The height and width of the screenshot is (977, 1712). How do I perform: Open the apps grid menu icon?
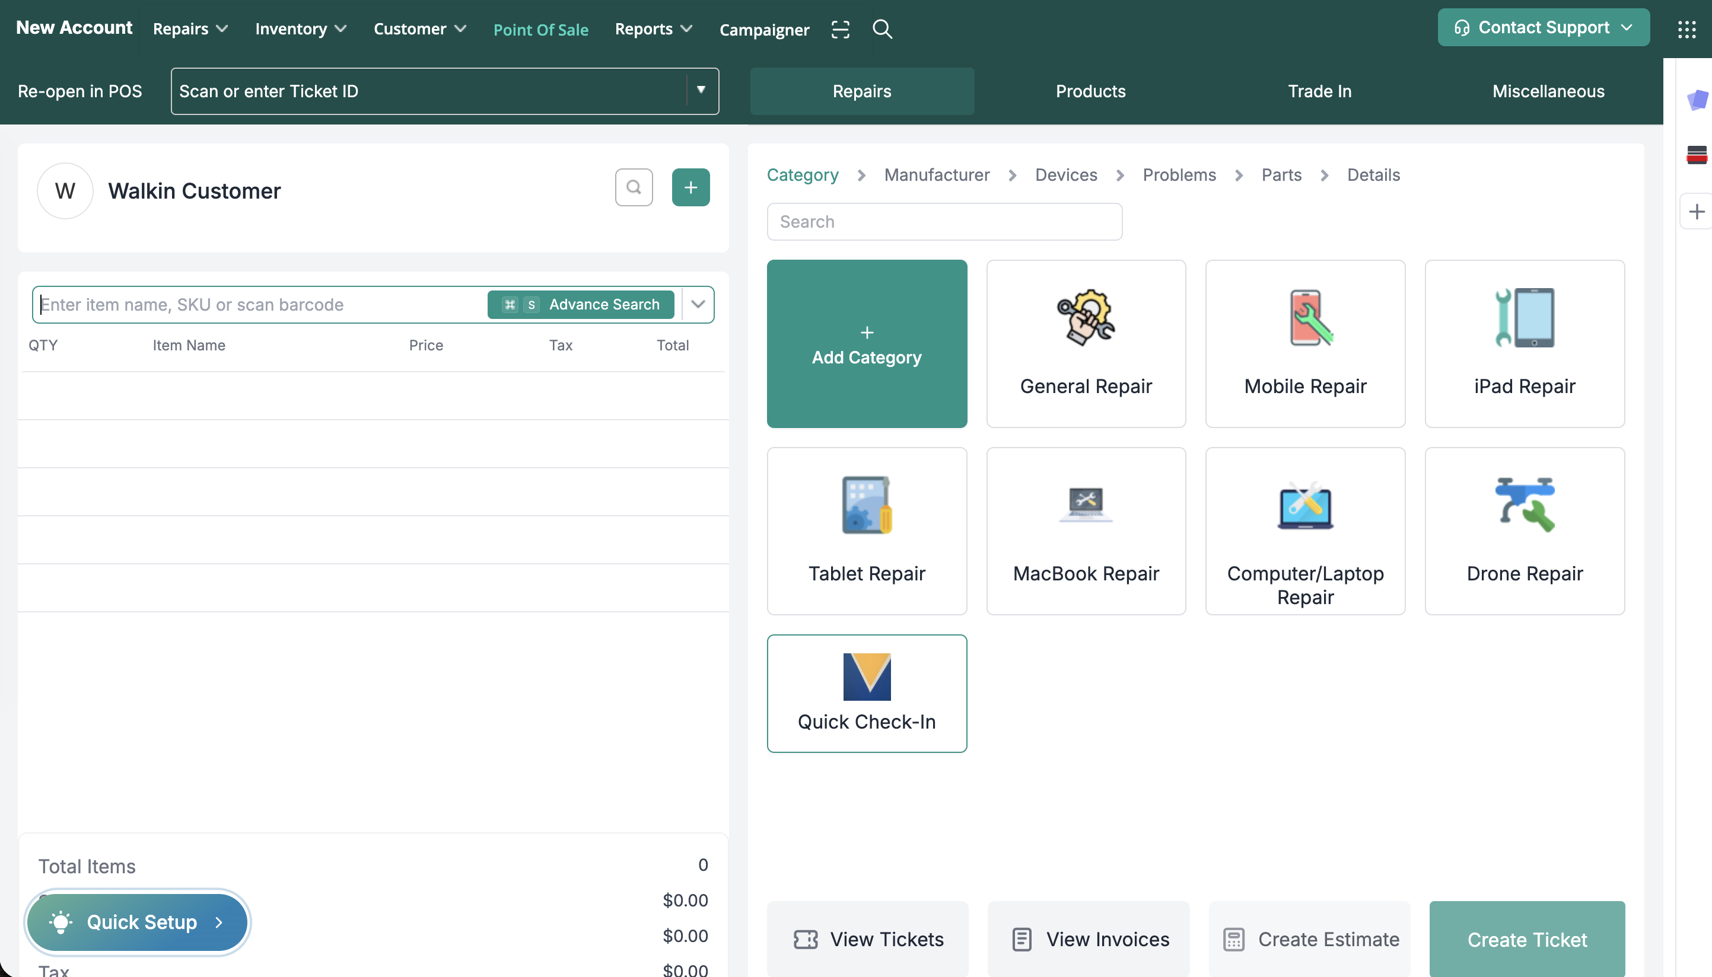(x=1686, y=29)
